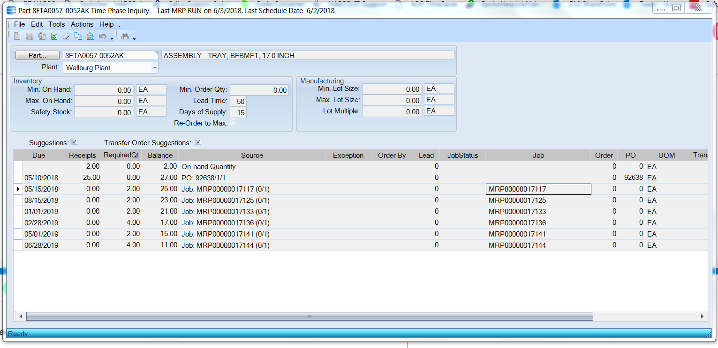The height and width of the screenshot is (348, 718).
Task: Click the 'On-hand Quantity' source cell
Action: tap(252, 167)
